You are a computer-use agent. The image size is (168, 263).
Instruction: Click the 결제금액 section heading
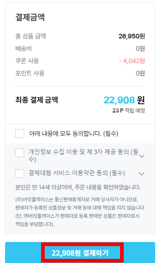coord(30,17)
